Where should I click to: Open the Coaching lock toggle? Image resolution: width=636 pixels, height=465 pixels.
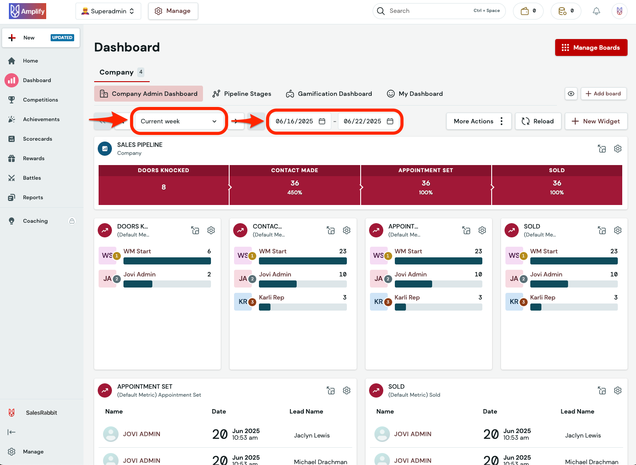click(72, 221)
